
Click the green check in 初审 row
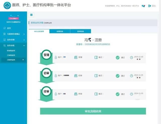[118, 76]
